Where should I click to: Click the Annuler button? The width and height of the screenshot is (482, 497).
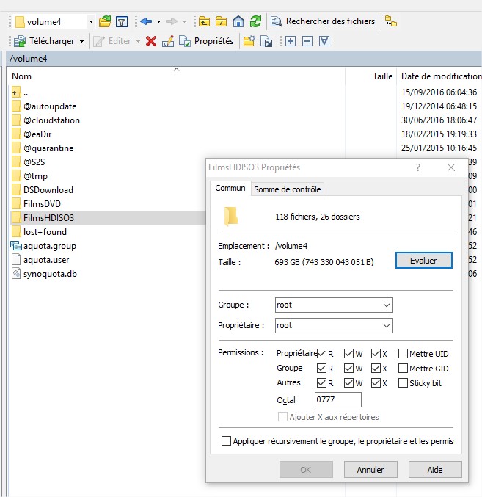click(370, 469)
